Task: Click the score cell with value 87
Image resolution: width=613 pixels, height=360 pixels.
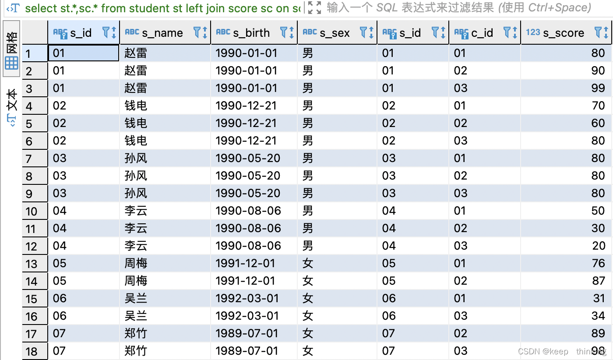Action: click(566, 281)
